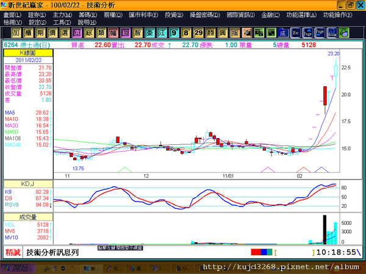366x274 pixels.
Task: Click the tallest black volume bar
Action: coord(325,230)
